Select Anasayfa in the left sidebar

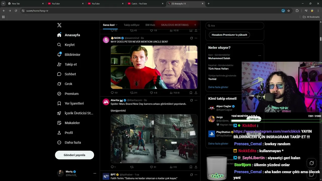coord(69,35)
